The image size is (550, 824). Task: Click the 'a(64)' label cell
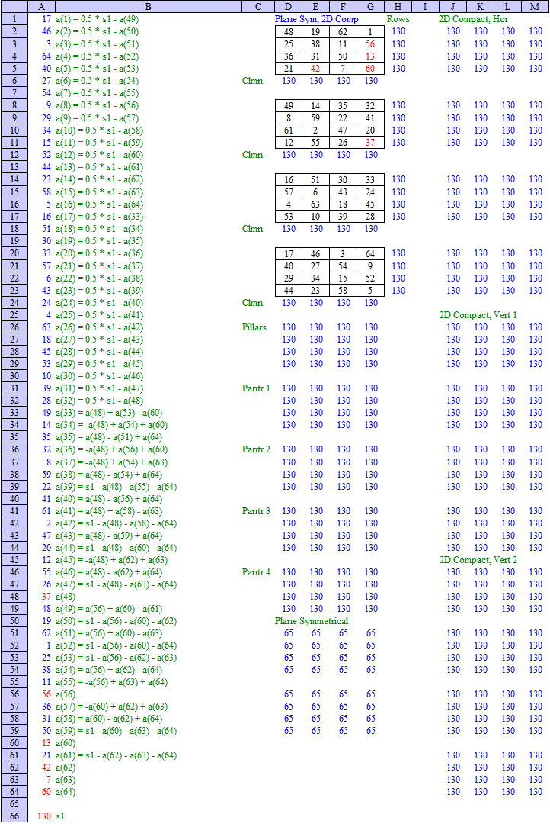[x=66, y=791]
